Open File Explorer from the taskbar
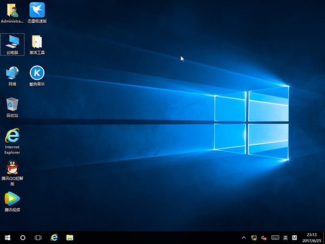Image resolution: width=325 pixels, height=244 pixels. [x=69, y=237]
